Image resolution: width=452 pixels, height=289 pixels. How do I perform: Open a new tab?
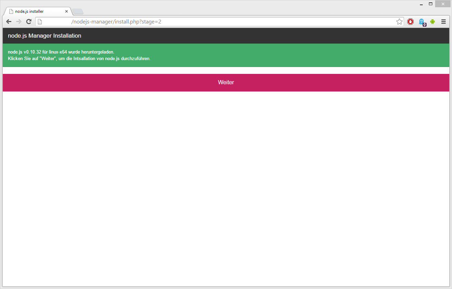click(x=78, y=12)
